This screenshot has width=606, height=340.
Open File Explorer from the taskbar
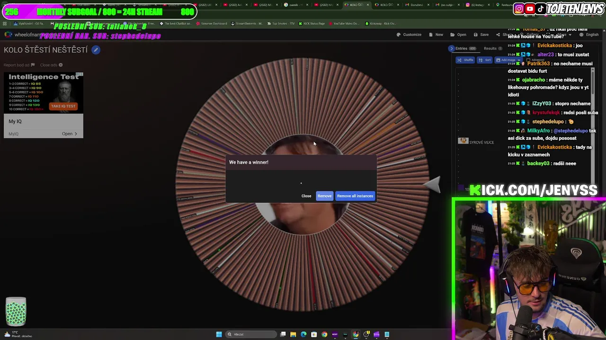(293, 334)
